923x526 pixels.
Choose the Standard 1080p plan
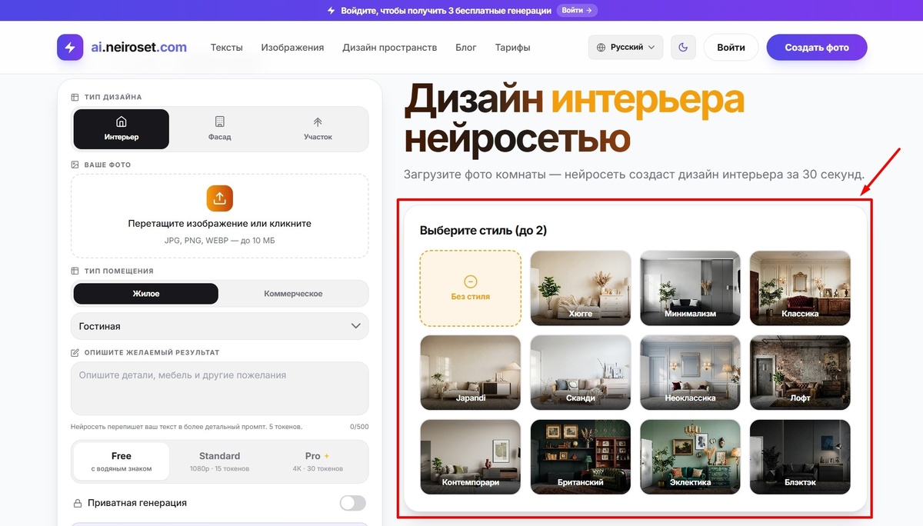pos(219,461)
